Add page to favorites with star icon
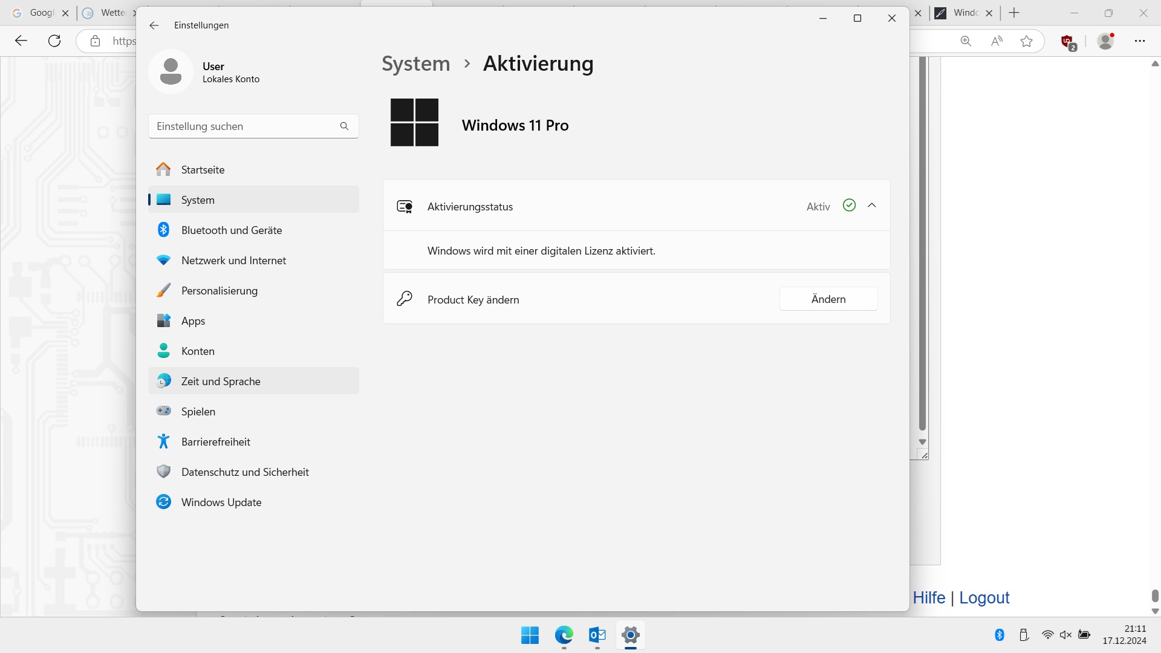Image resolution: width=1161 pixels, height=653 pixels. (x=1026, y=41)
